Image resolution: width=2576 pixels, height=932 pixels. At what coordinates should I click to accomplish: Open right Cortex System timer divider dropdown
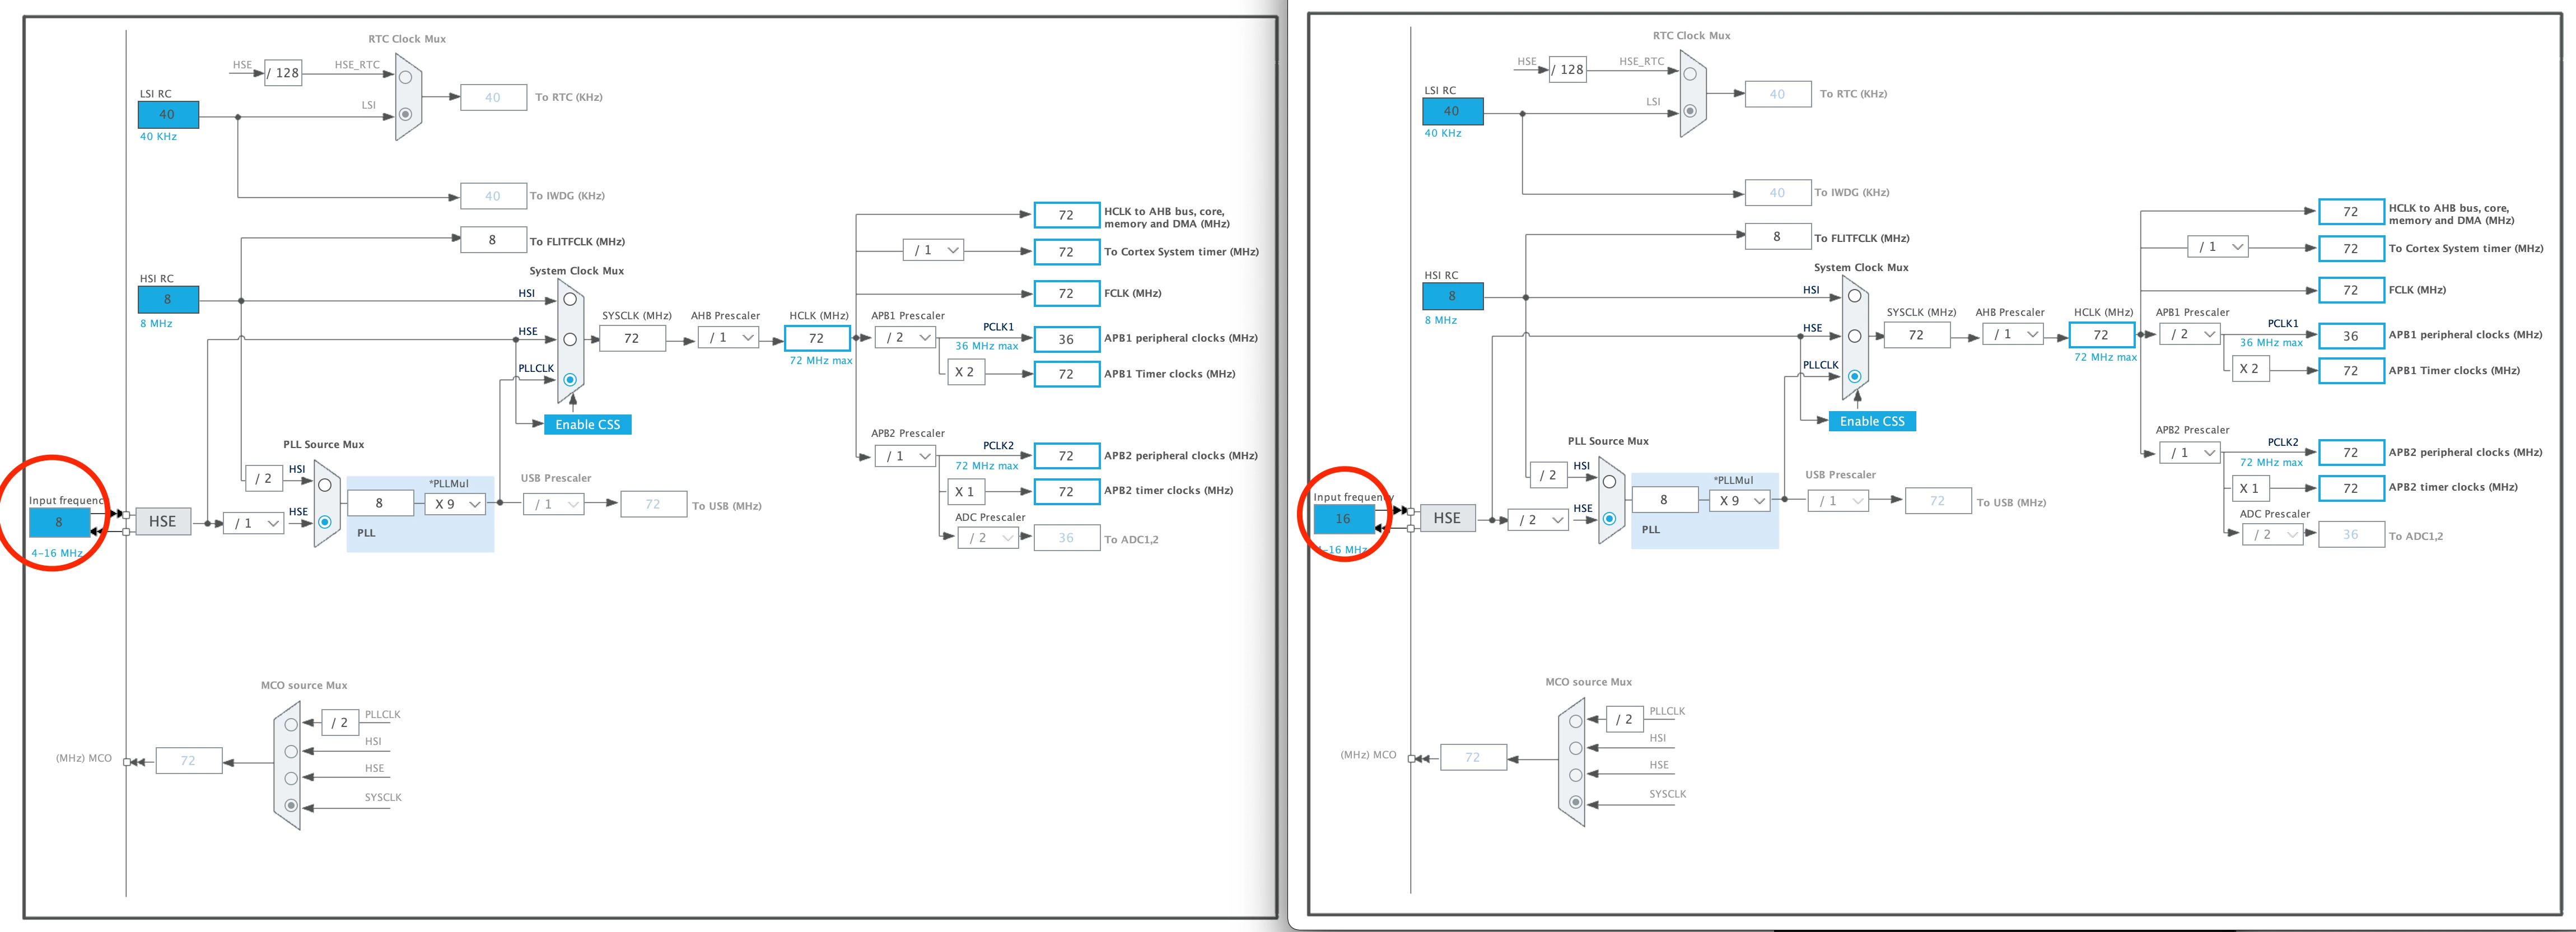click(2218, 247)
